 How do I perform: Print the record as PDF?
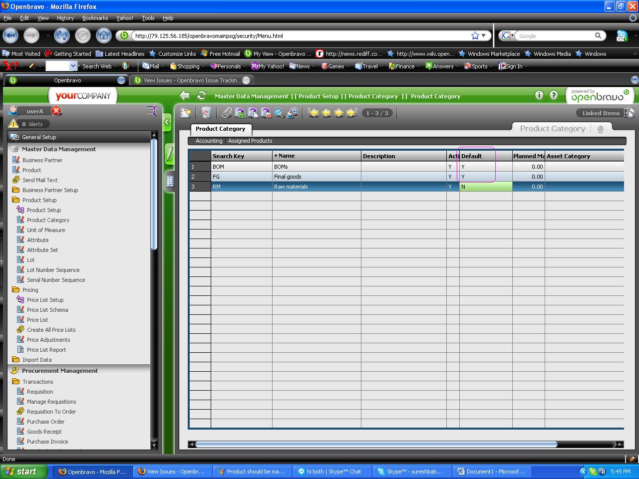pos(266,113)
